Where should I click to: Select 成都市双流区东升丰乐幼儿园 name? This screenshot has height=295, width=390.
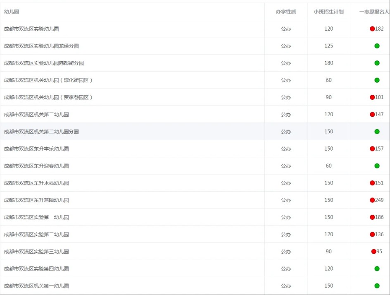36,149
